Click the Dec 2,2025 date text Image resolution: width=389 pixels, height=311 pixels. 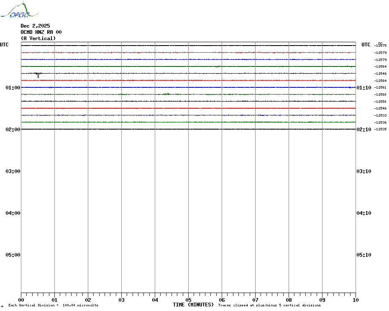35,26
